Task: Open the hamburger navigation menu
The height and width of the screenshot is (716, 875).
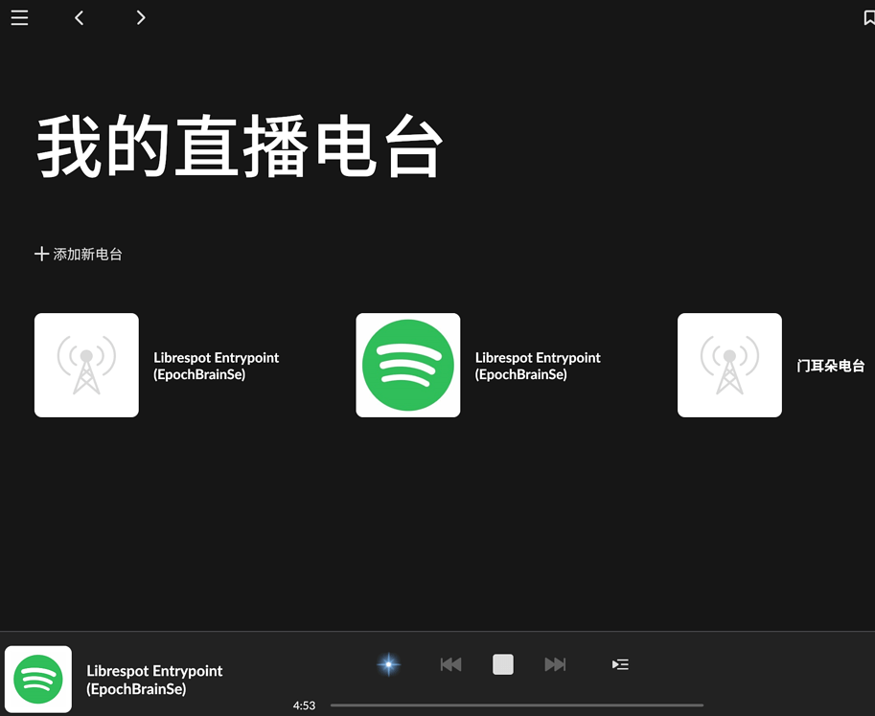Action: coord(19,17)
